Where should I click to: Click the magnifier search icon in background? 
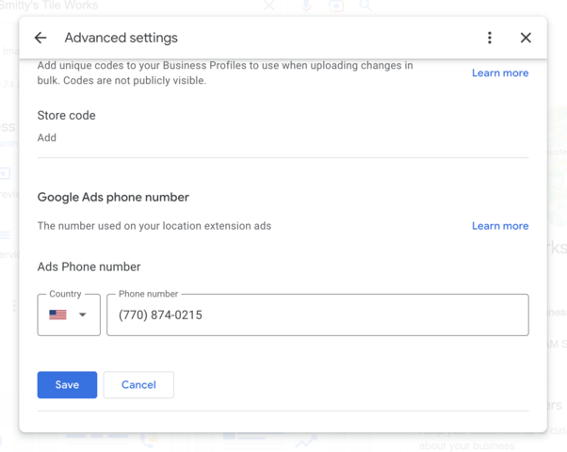pos(365,6)
